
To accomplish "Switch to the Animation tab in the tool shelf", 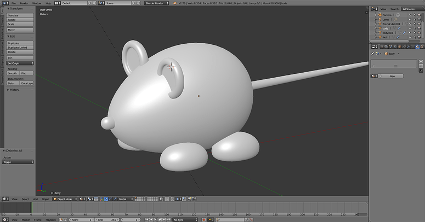I will [2, 48].
